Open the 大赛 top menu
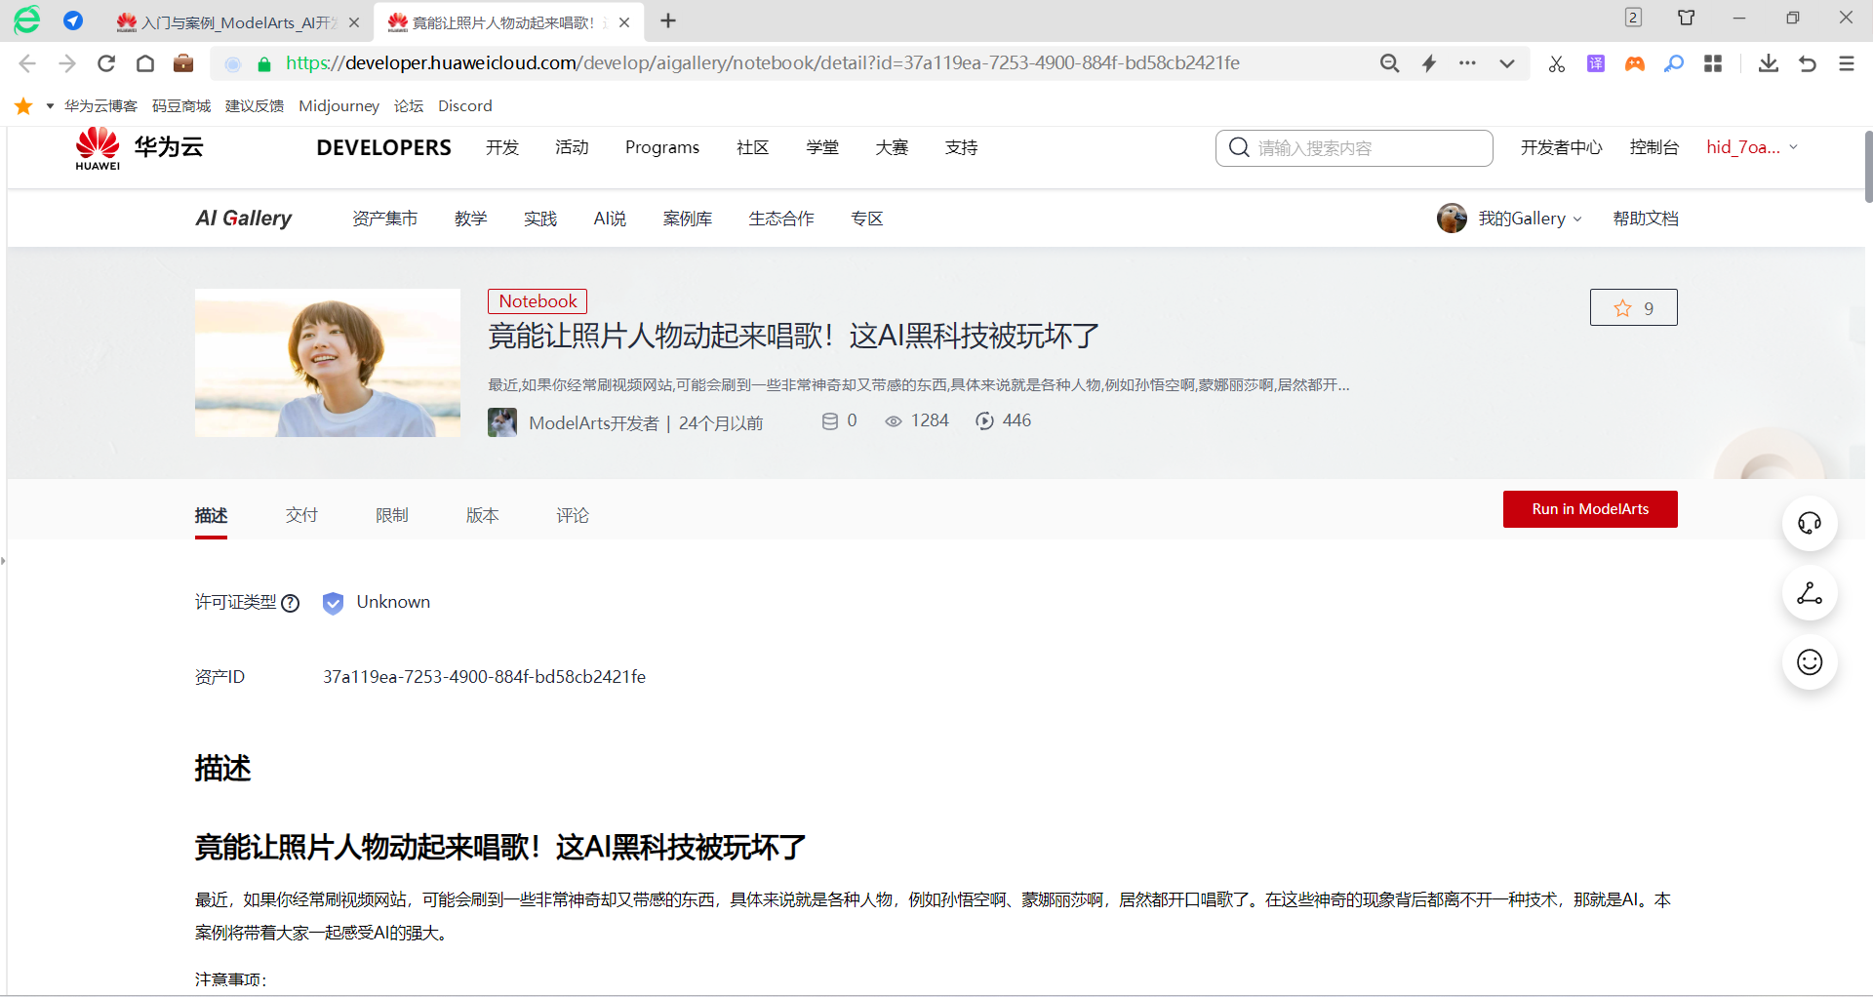The height and width of the screenshot is (997, 1873). pos(892,148)
